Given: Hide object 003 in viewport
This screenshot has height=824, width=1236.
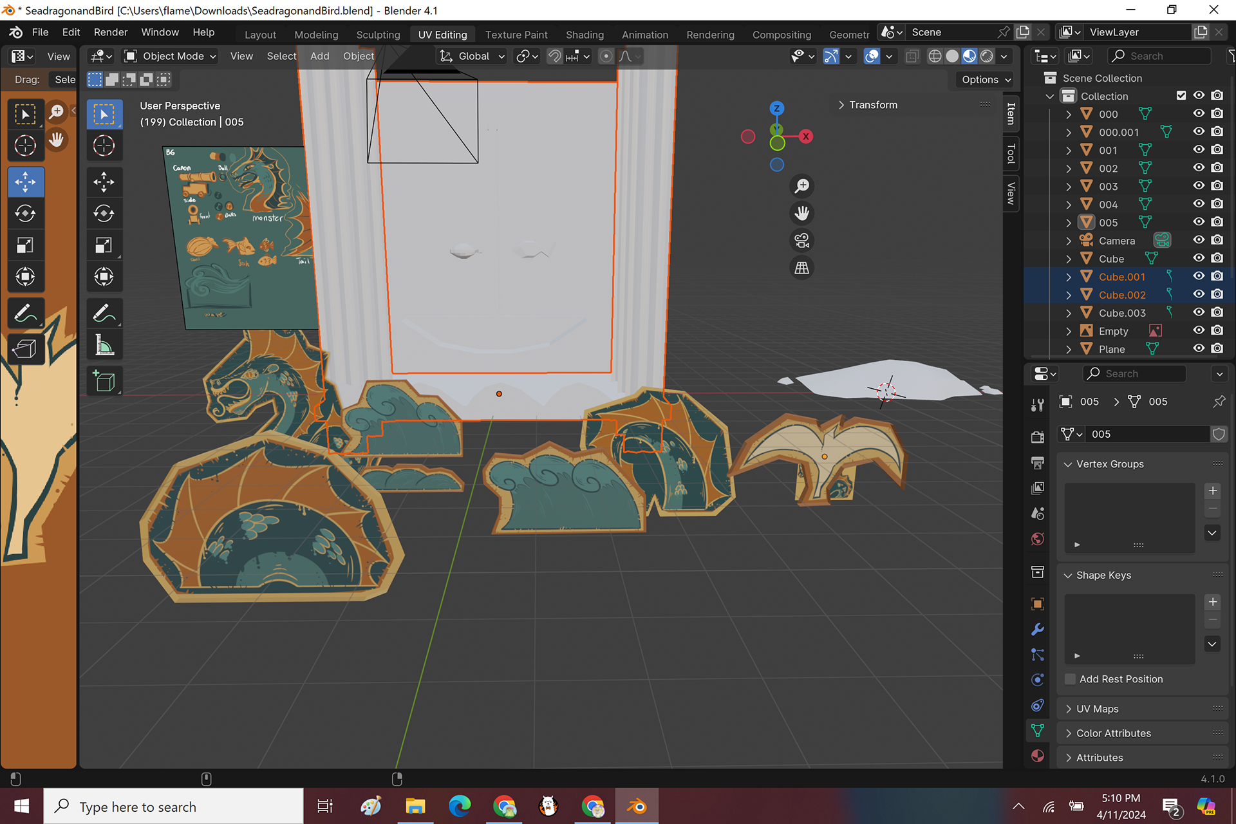Looking at the screenshot, I should point(1199,185).
